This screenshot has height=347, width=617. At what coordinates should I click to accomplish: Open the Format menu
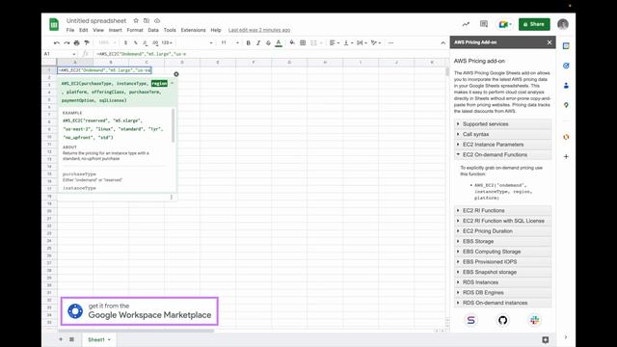(135, 30)
